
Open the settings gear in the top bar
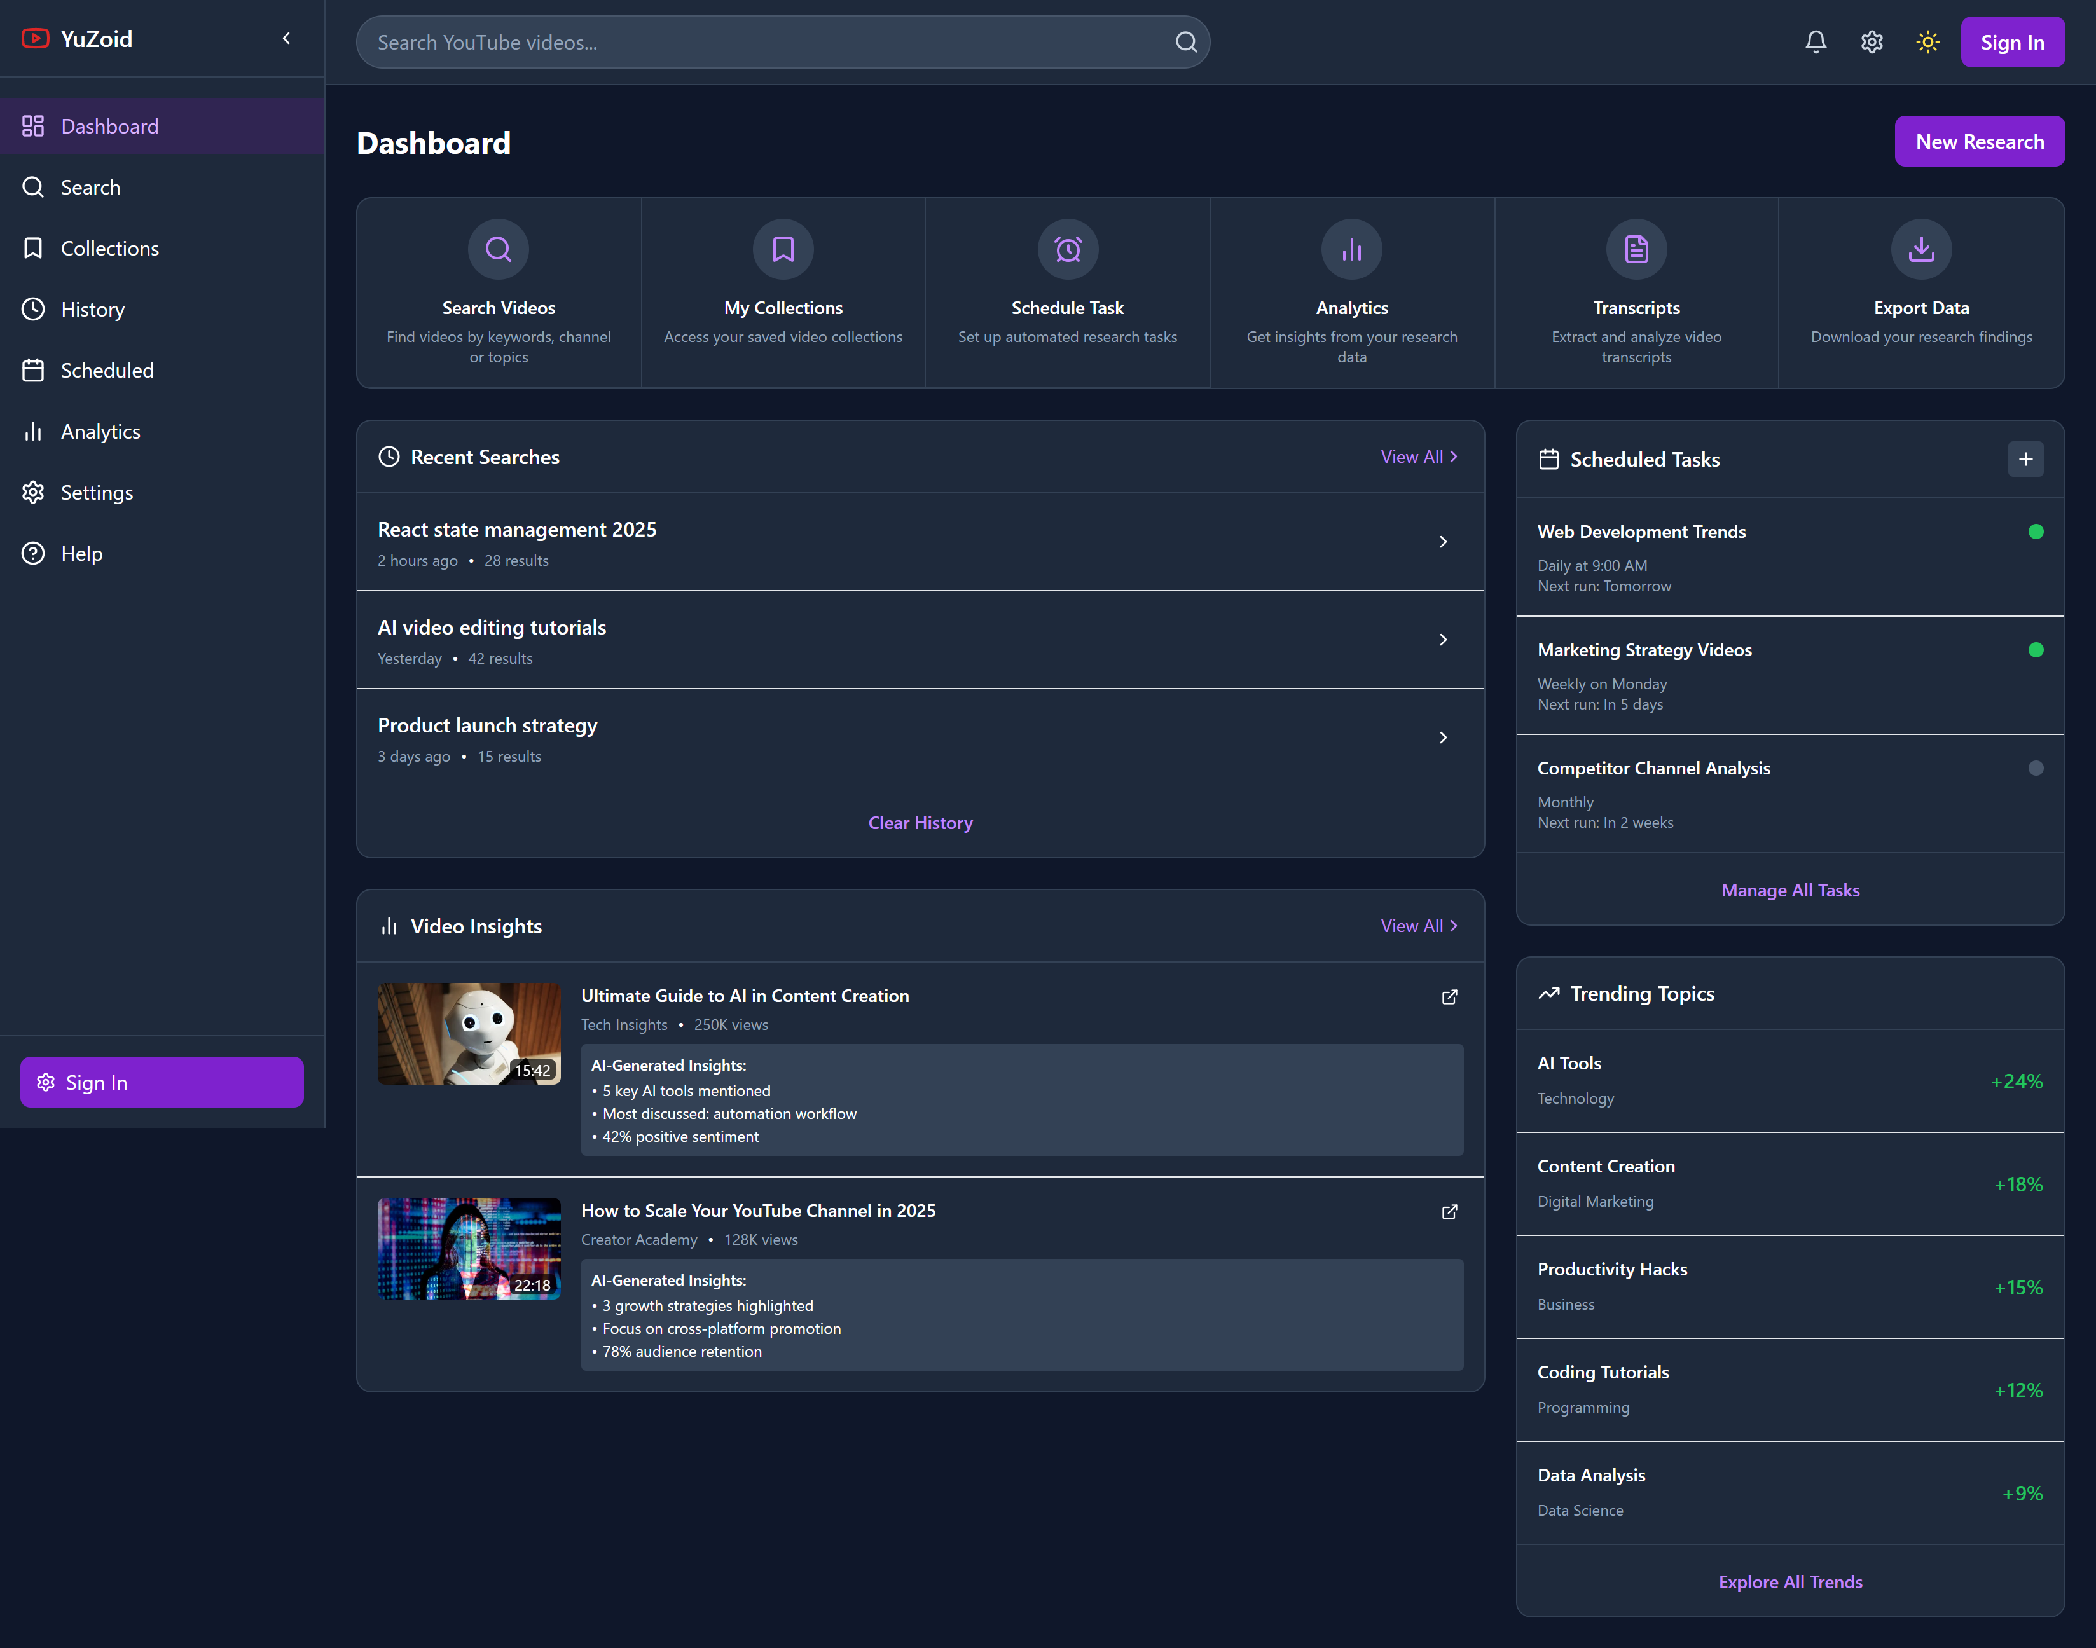pyautogui.click(x=1871, y=41)
